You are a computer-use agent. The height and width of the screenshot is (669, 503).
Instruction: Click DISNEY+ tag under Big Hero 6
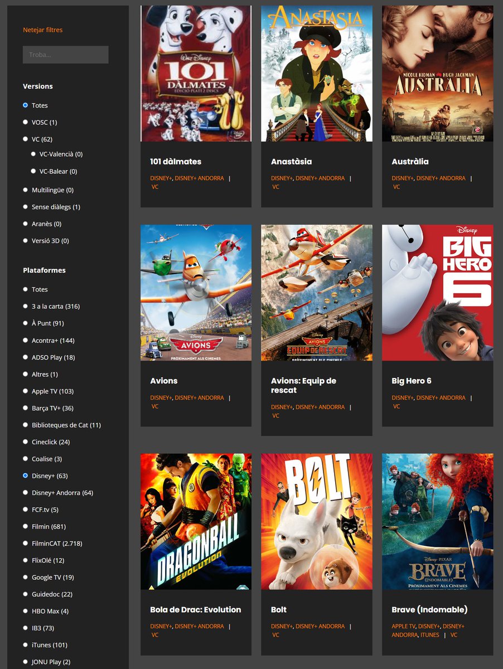point(403,398)
